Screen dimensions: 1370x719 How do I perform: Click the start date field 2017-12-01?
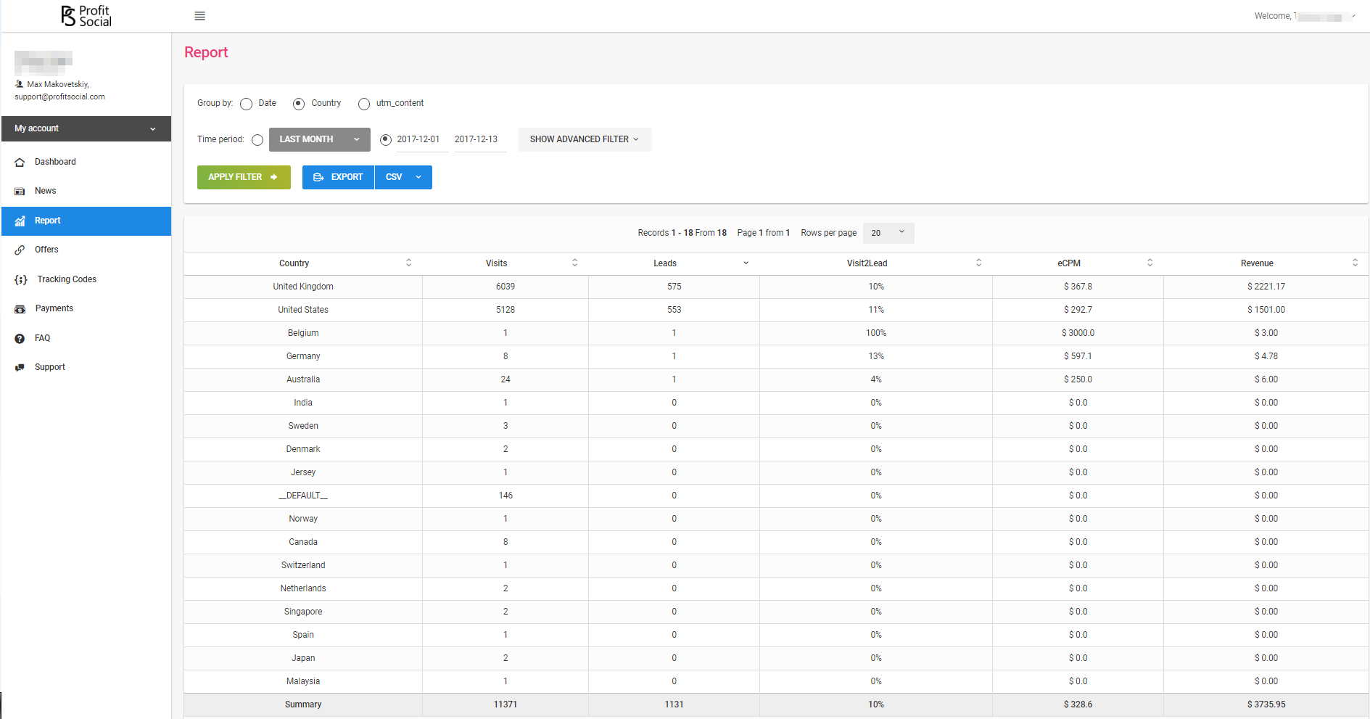click(x=418, y=139)
